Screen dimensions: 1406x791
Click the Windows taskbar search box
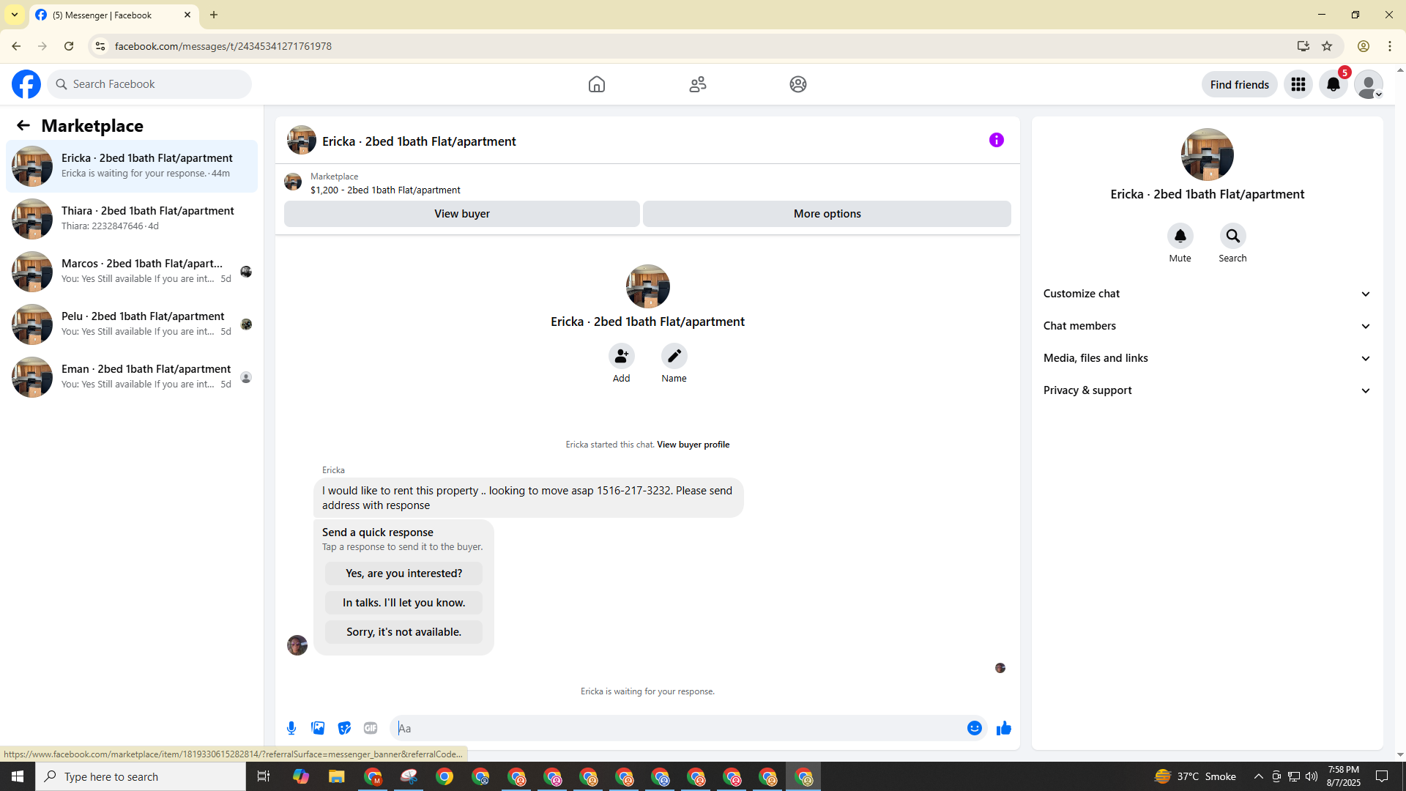pos(141,776)
